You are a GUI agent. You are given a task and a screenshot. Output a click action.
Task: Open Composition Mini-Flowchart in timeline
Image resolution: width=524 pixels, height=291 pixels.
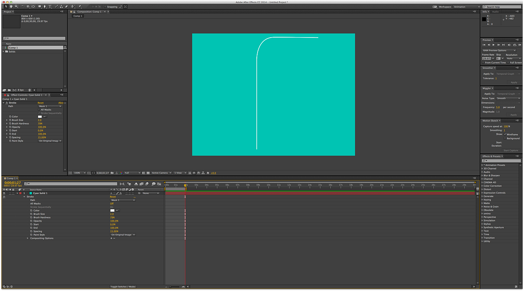(122, 184)
